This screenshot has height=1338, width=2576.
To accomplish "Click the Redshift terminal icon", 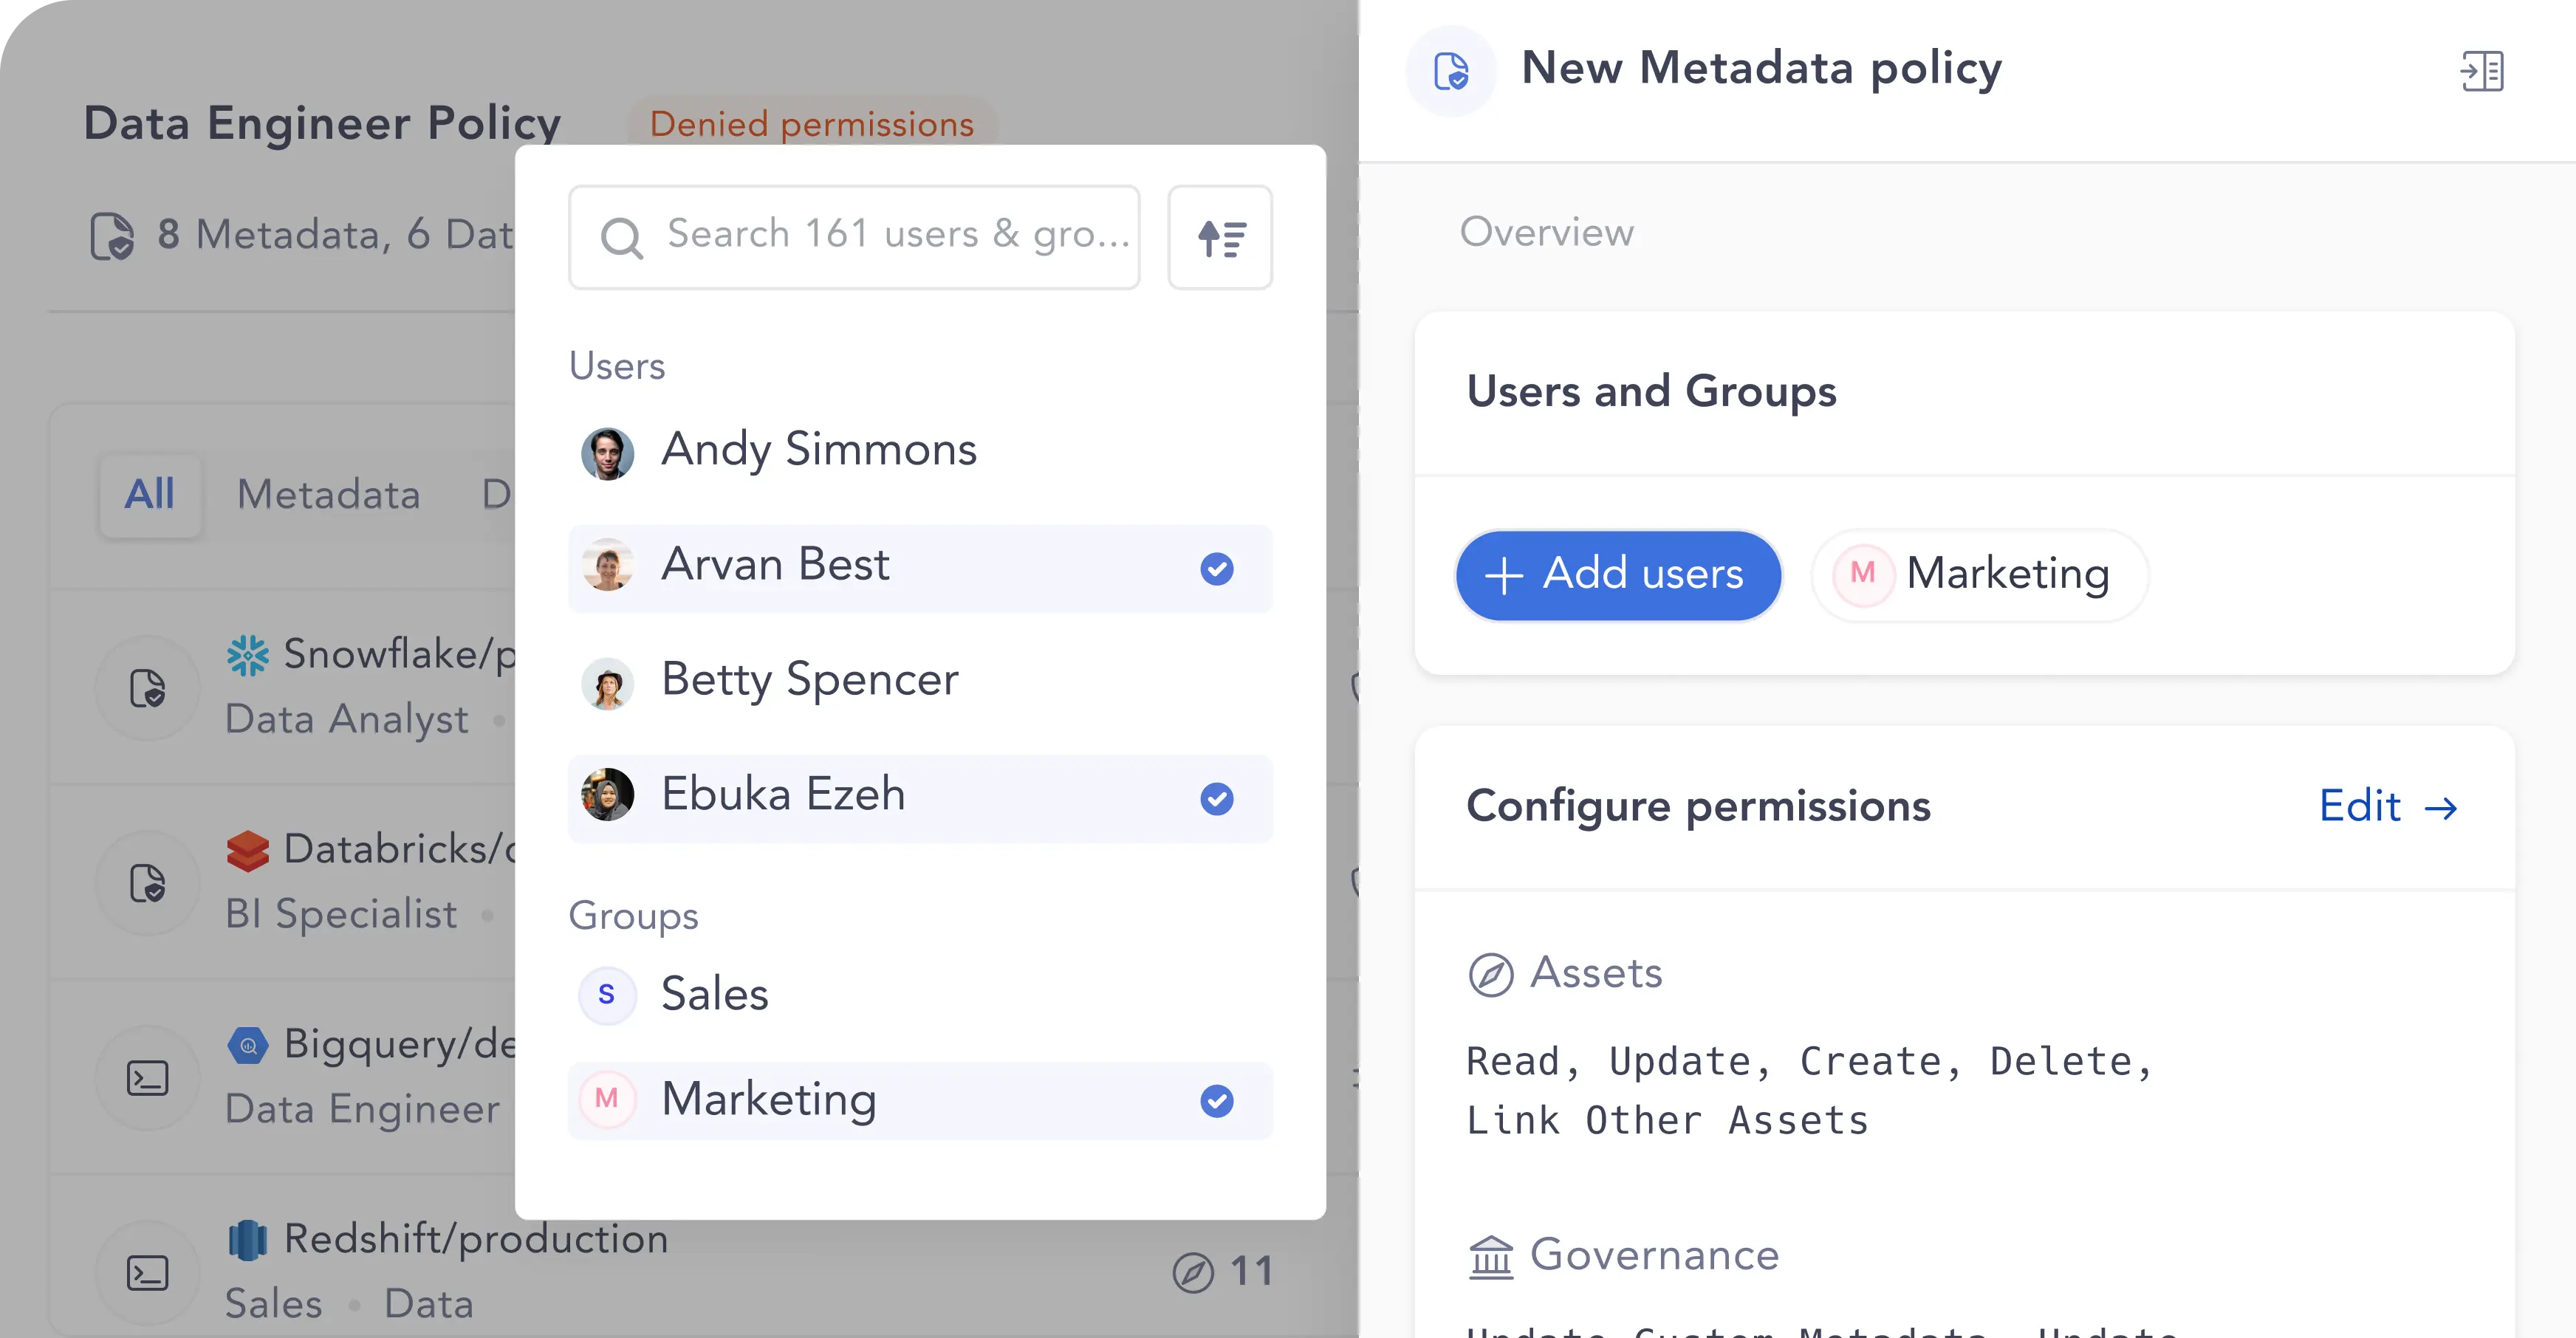I will point(148,1273).
